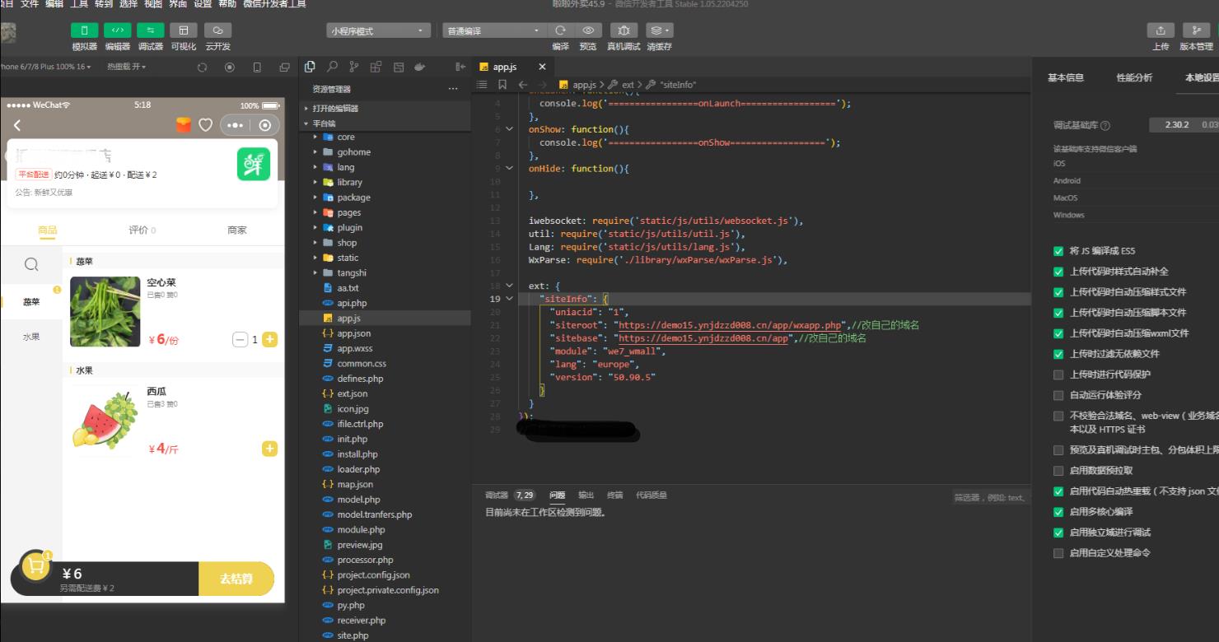1219x642 pixels.
Task: Uncheck 上传代码时自动压缩样式文件
Action: pyautogui.click(x=1058, y=292)
